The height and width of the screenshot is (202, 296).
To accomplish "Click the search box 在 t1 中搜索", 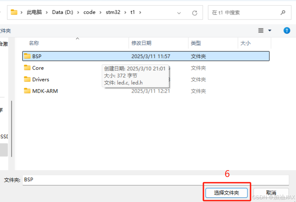I will [x=249, y=12].
